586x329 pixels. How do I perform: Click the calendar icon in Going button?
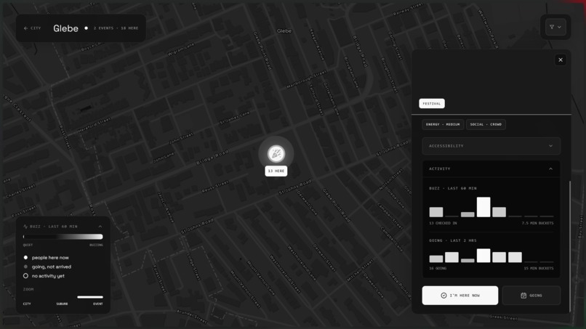point(523,296)
